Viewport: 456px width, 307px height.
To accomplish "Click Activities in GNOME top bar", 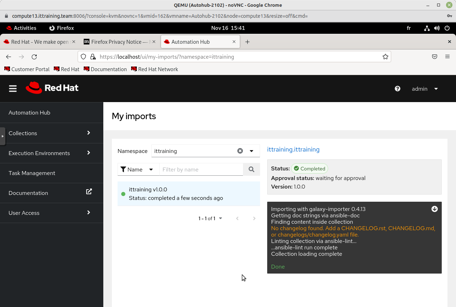I will tap(21, 28).
